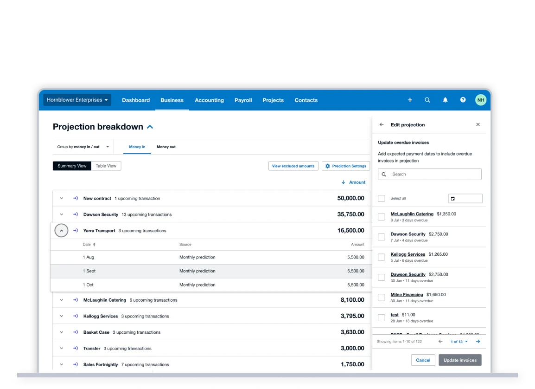This screenshot has height=389, width=535.
Task: Select the Money in tab
Action: pyautogui.click(x=137, y=147)
